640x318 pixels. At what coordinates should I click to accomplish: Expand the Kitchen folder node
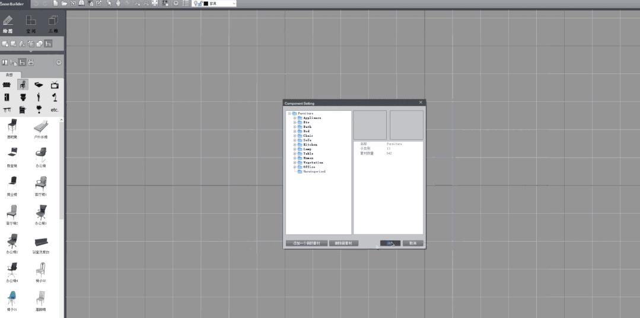[x=295, y=144]
